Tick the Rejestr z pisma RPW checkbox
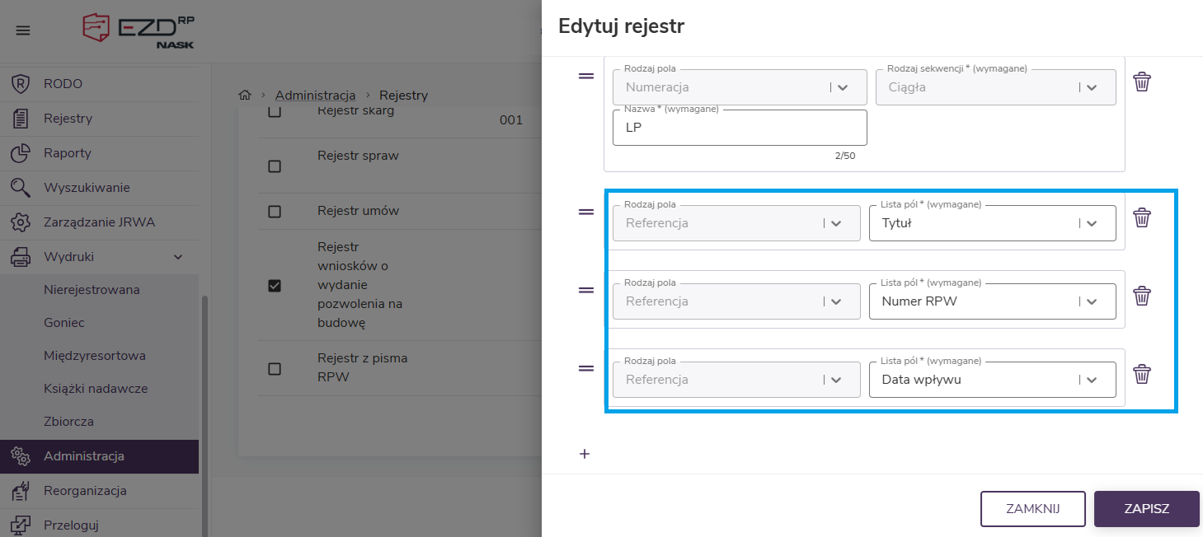This screenshot has width=1203, height=537. tap(275, 369)
